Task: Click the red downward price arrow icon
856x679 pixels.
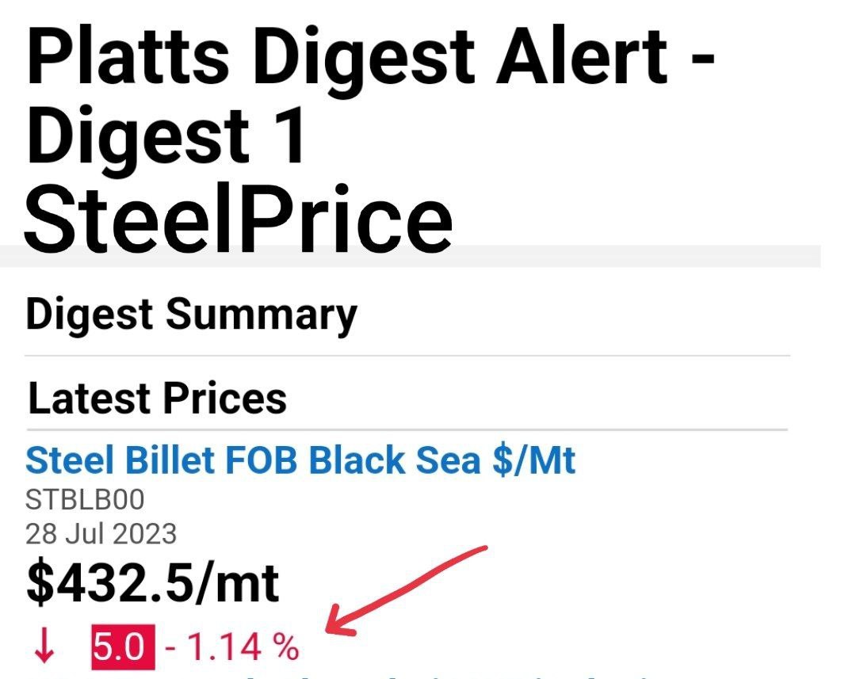Action: [44, 646]
